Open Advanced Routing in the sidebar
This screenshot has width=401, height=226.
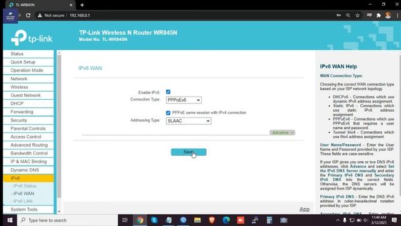coord(28,145)
